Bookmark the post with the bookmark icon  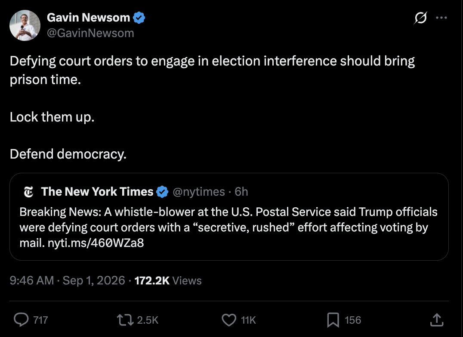(333, 320)
